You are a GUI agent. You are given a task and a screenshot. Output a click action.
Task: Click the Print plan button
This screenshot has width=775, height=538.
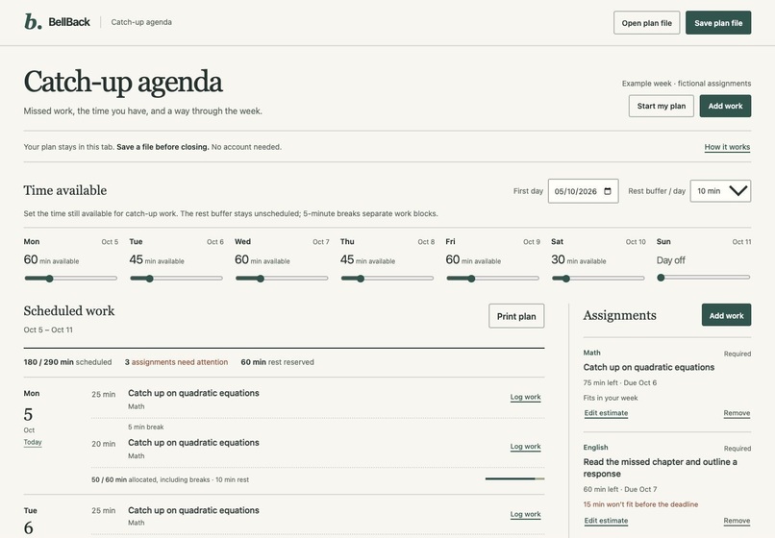[x=516, y=316]
